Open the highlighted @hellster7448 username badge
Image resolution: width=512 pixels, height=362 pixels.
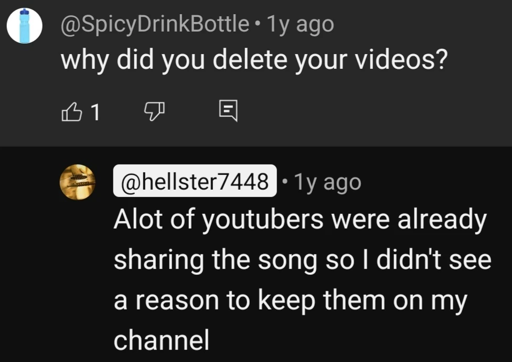(195, 182)
